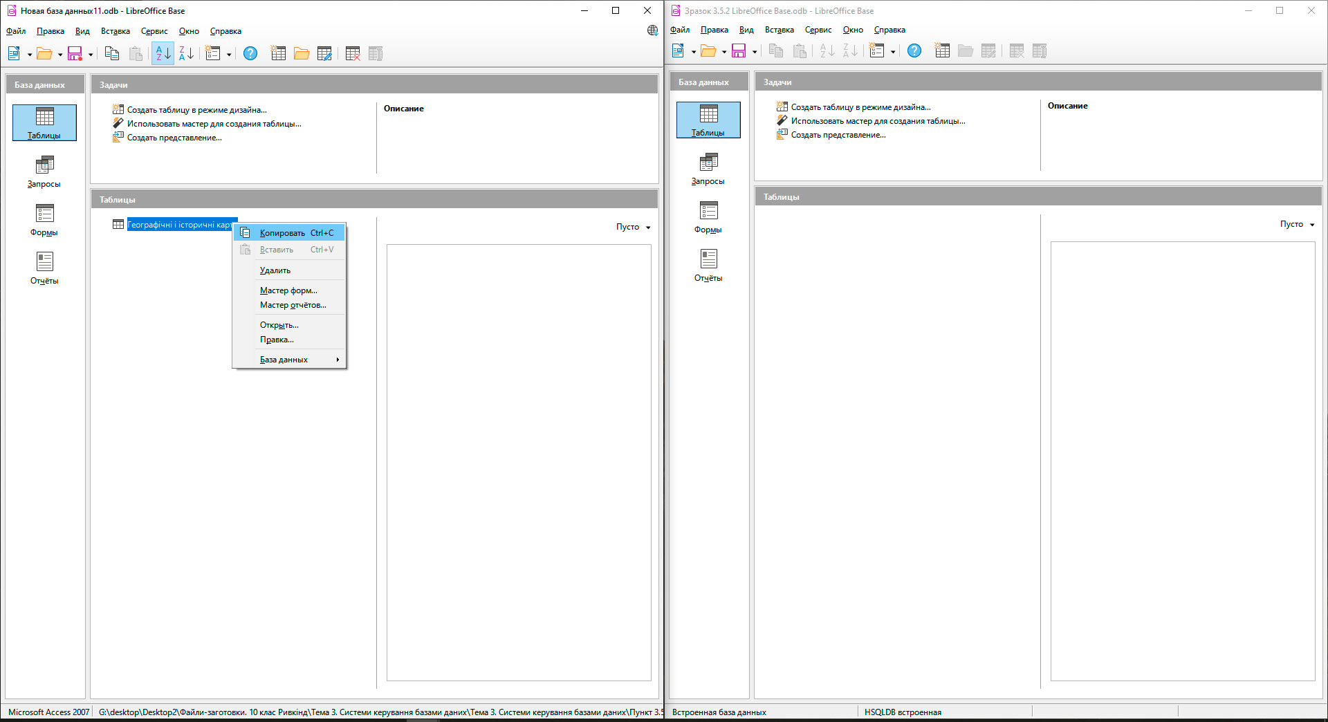This screenshot has width=1328, height=722.
Task: Select Отчёты in left database sidebar
Action: pos(44,268)
